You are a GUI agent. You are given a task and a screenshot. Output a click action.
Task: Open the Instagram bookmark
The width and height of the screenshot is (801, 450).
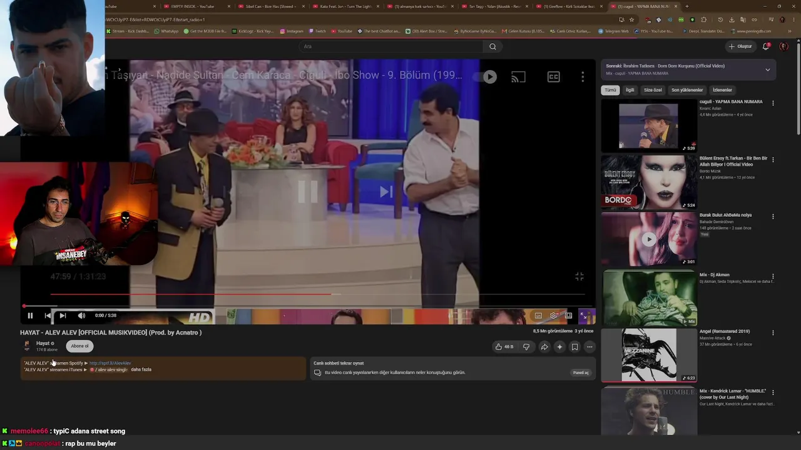(292, 31)
